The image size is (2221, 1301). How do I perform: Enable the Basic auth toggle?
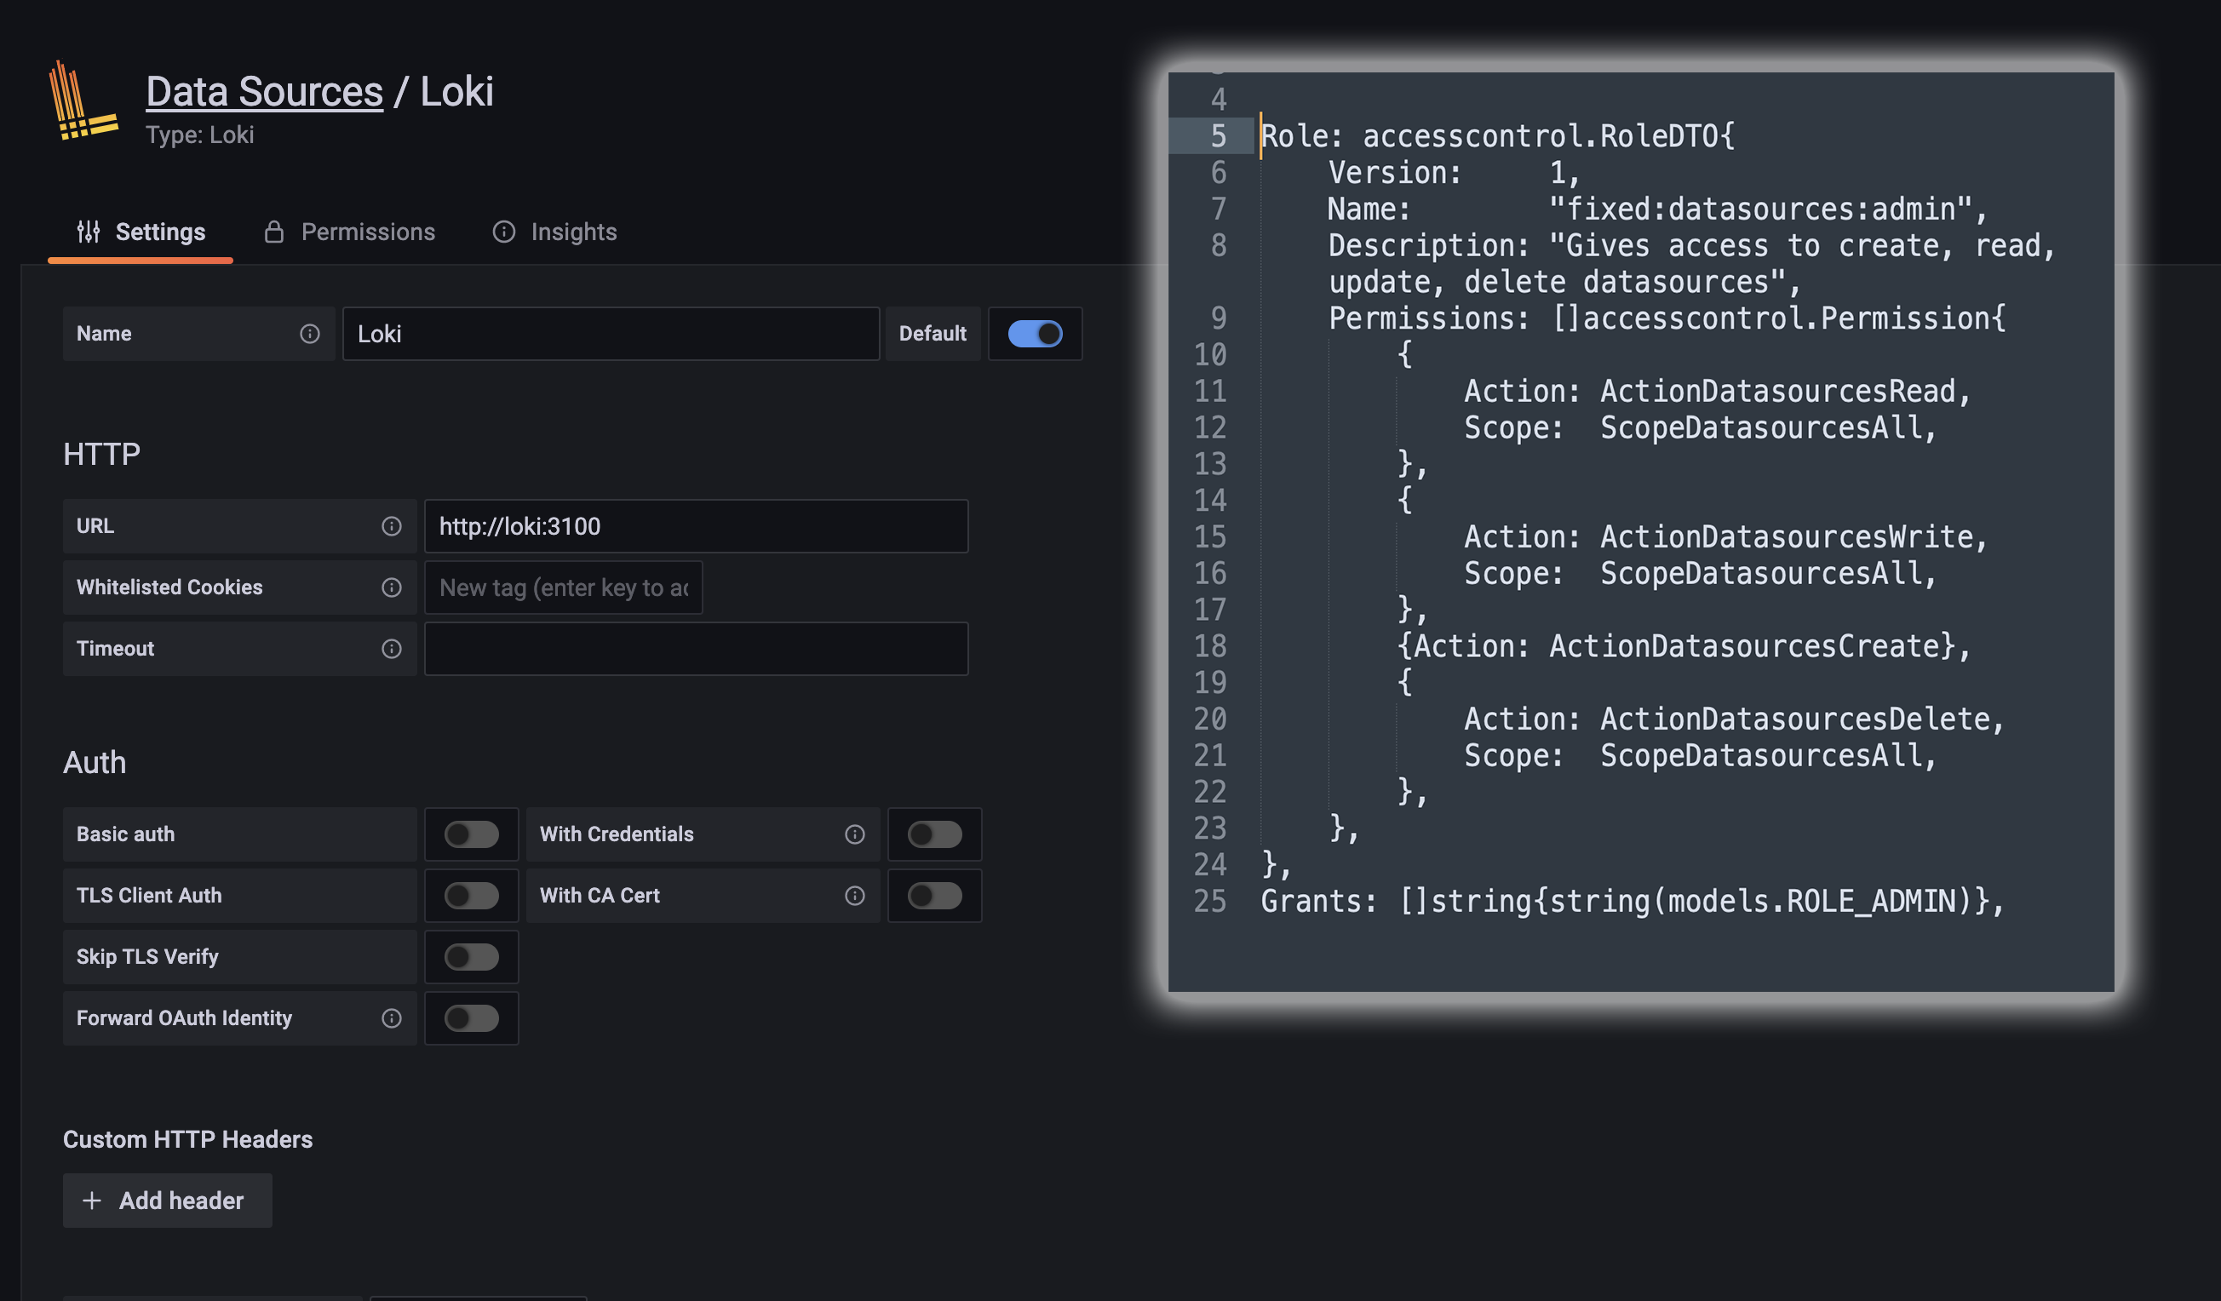472,834
